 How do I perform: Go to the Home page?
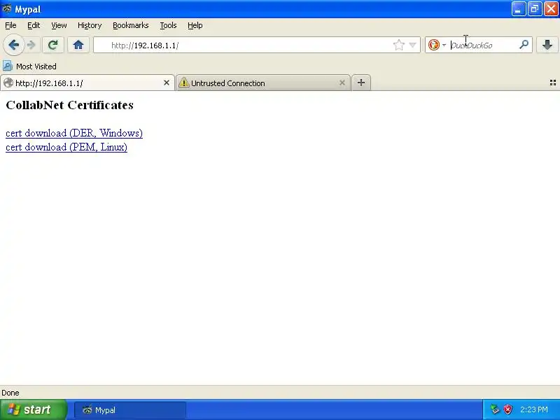[x=78, y=45]
